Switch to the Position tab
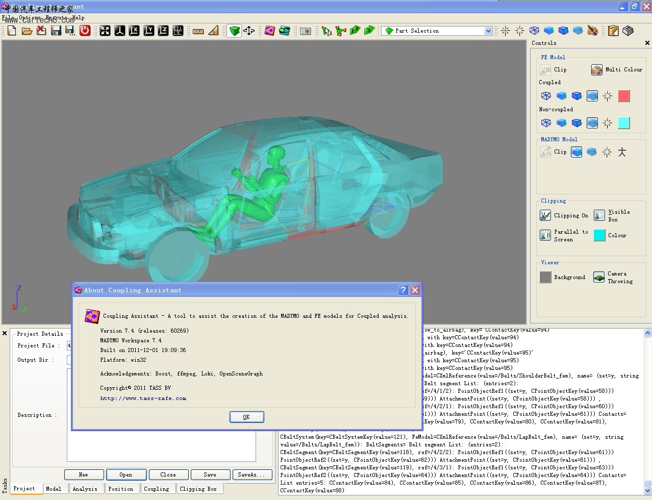The image size is (652, 500). coord(121,489)
